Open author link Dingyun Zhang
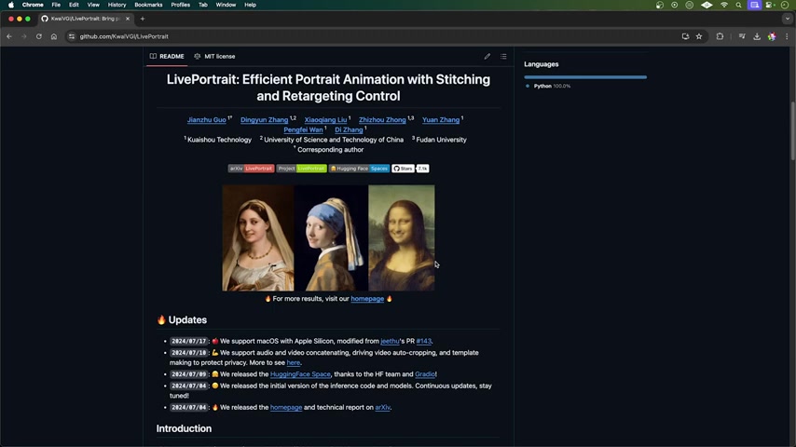Screen dimensions: 796x447 coord(264,120)
